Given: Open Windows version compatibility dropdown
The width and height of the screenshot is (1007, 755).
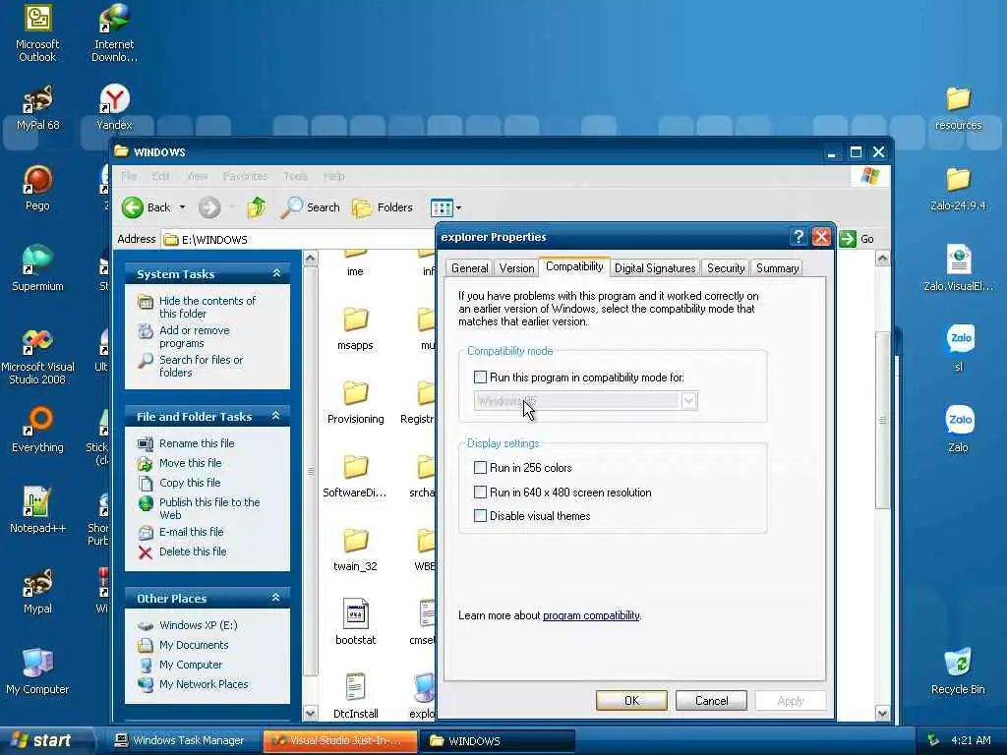Looking at the screenshot, I should pyautogui.click(x=688, y=401).
